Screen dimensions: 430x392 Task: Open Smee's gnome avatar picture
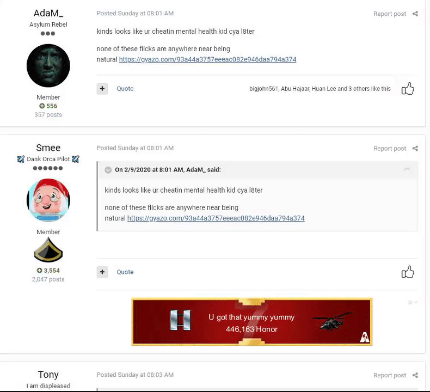point(48,200)
